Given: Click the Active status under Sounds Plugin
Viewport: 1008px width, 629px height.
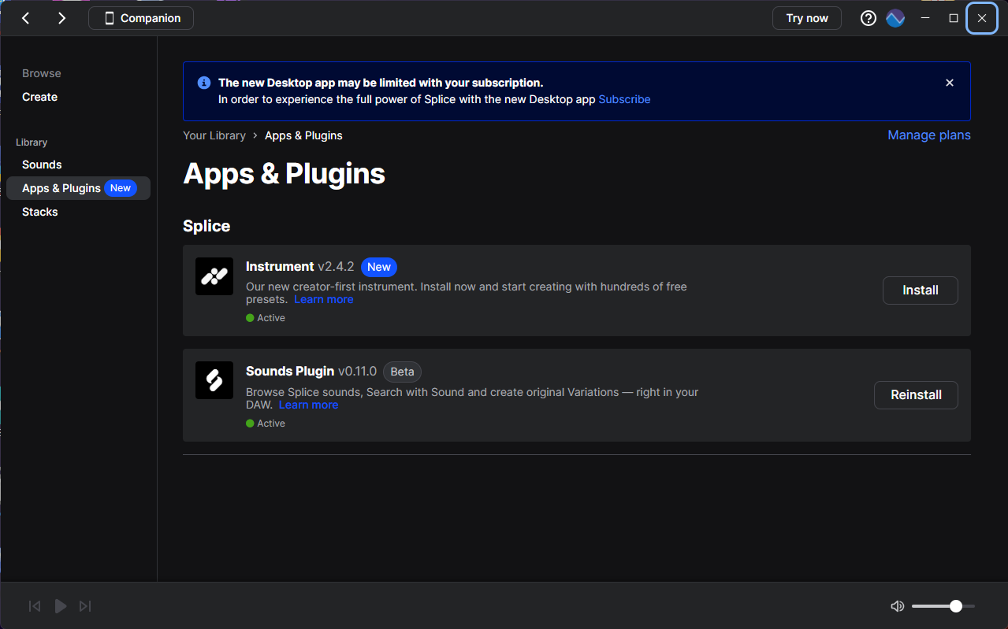Looking at the screenshot, I should click(266, 424).
